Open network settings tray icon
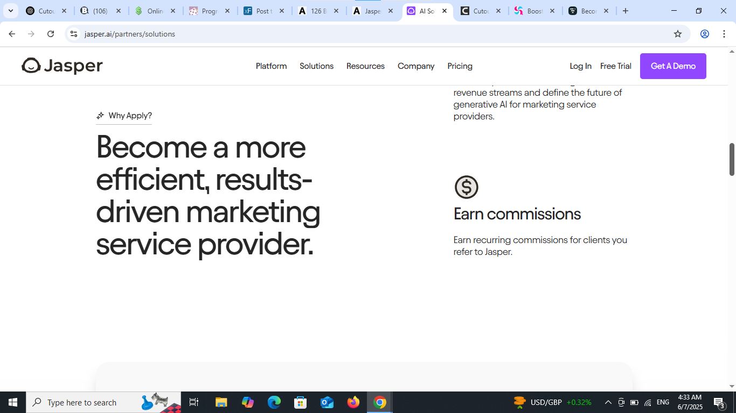Viewport: 736px width, 413px height. [648, 402]
